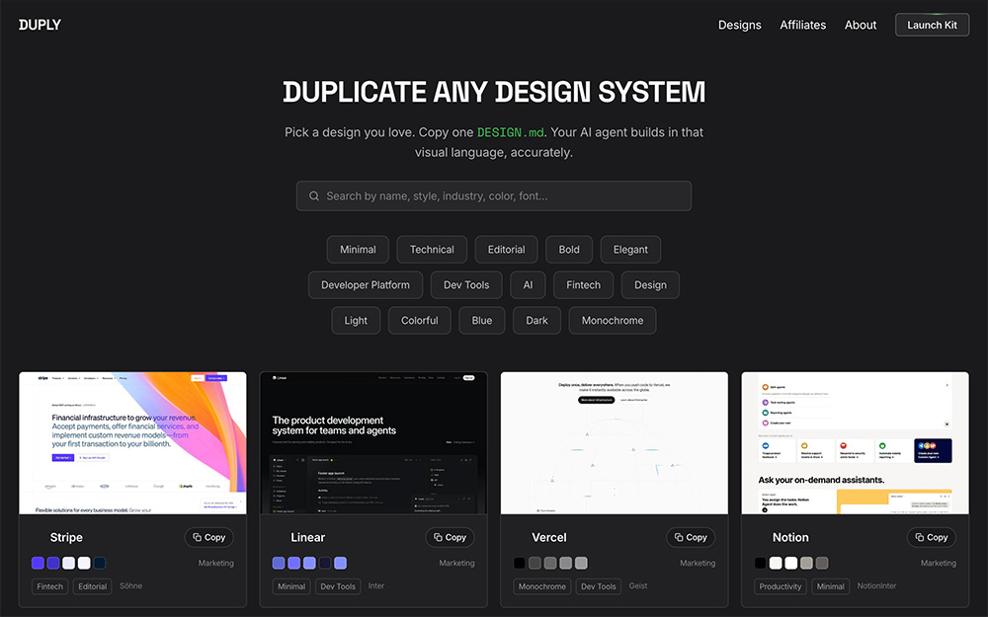Open the Linear preview thumbnail

(373, 443)
